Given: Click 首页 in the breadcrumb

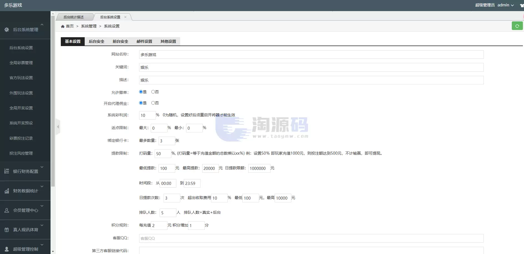Looking at the screenshot, I should coord(70,26).
